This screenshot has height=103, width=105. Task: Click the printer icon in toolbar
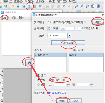(x=18, y=6)
